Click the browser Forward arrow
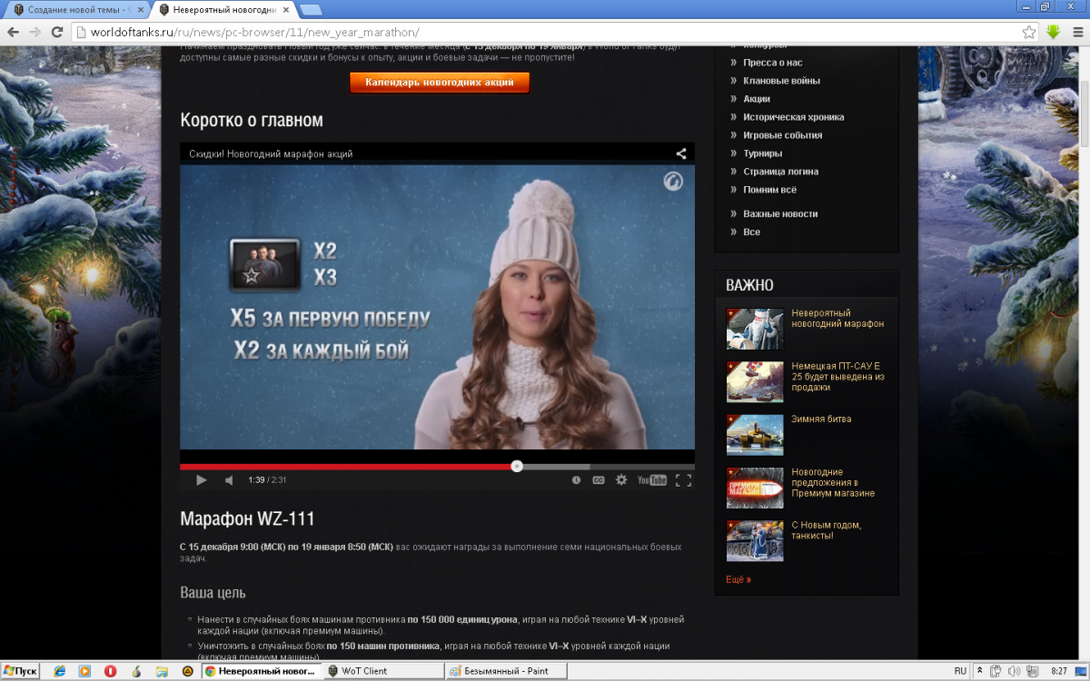This screenshot has width=1090, height=681. tap(35, 32)
